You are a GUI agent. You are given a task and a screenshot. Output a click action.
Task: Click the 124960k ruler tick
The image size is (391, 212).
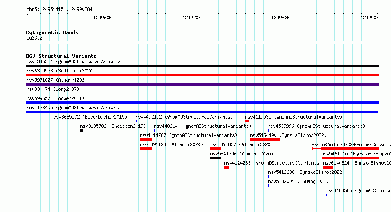click(x=102, y=18)
